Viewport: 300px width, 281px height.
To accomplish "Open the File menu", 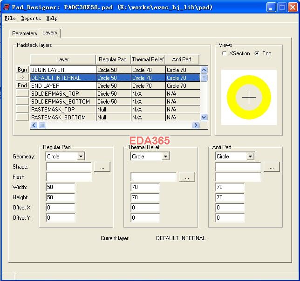I will [x=10, y=18].
